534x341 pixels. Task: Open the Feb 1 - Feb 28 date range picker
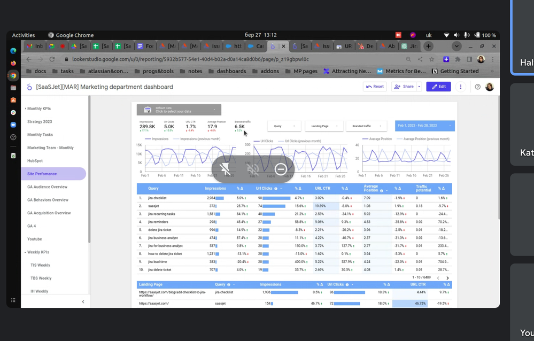tap(424, 126)
